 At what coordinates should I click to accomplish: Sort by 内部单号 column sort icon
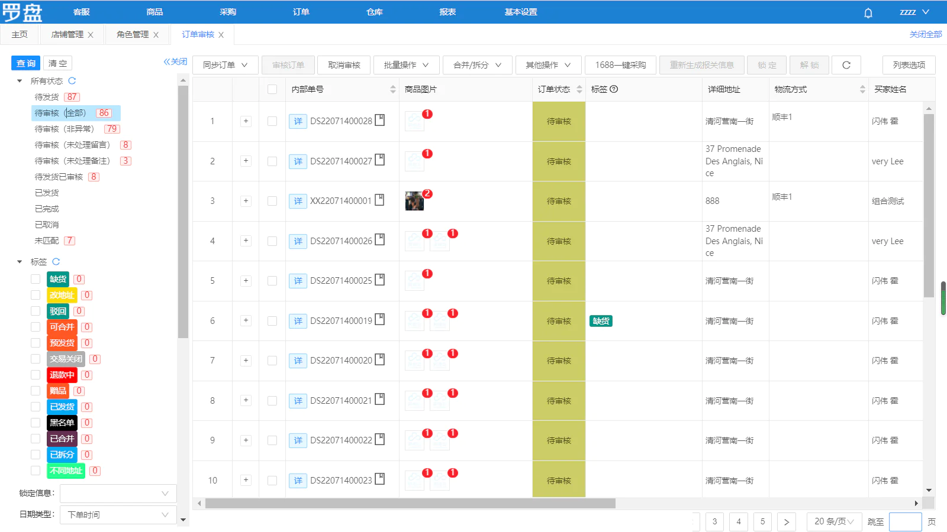[393, 89]
